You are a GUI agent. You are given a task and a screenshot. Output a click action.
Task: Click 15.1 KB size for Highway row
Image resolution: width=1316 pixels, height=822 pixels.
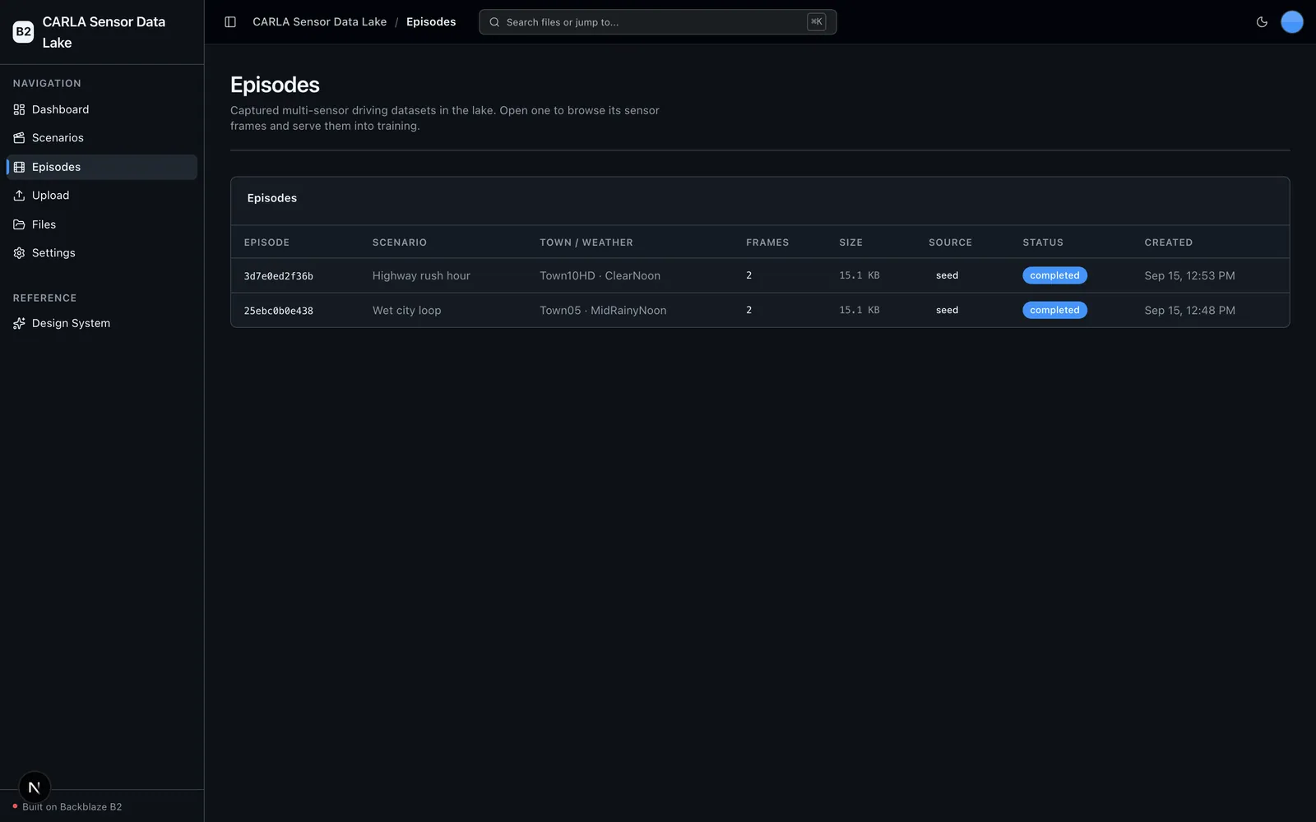pos(860,275)
